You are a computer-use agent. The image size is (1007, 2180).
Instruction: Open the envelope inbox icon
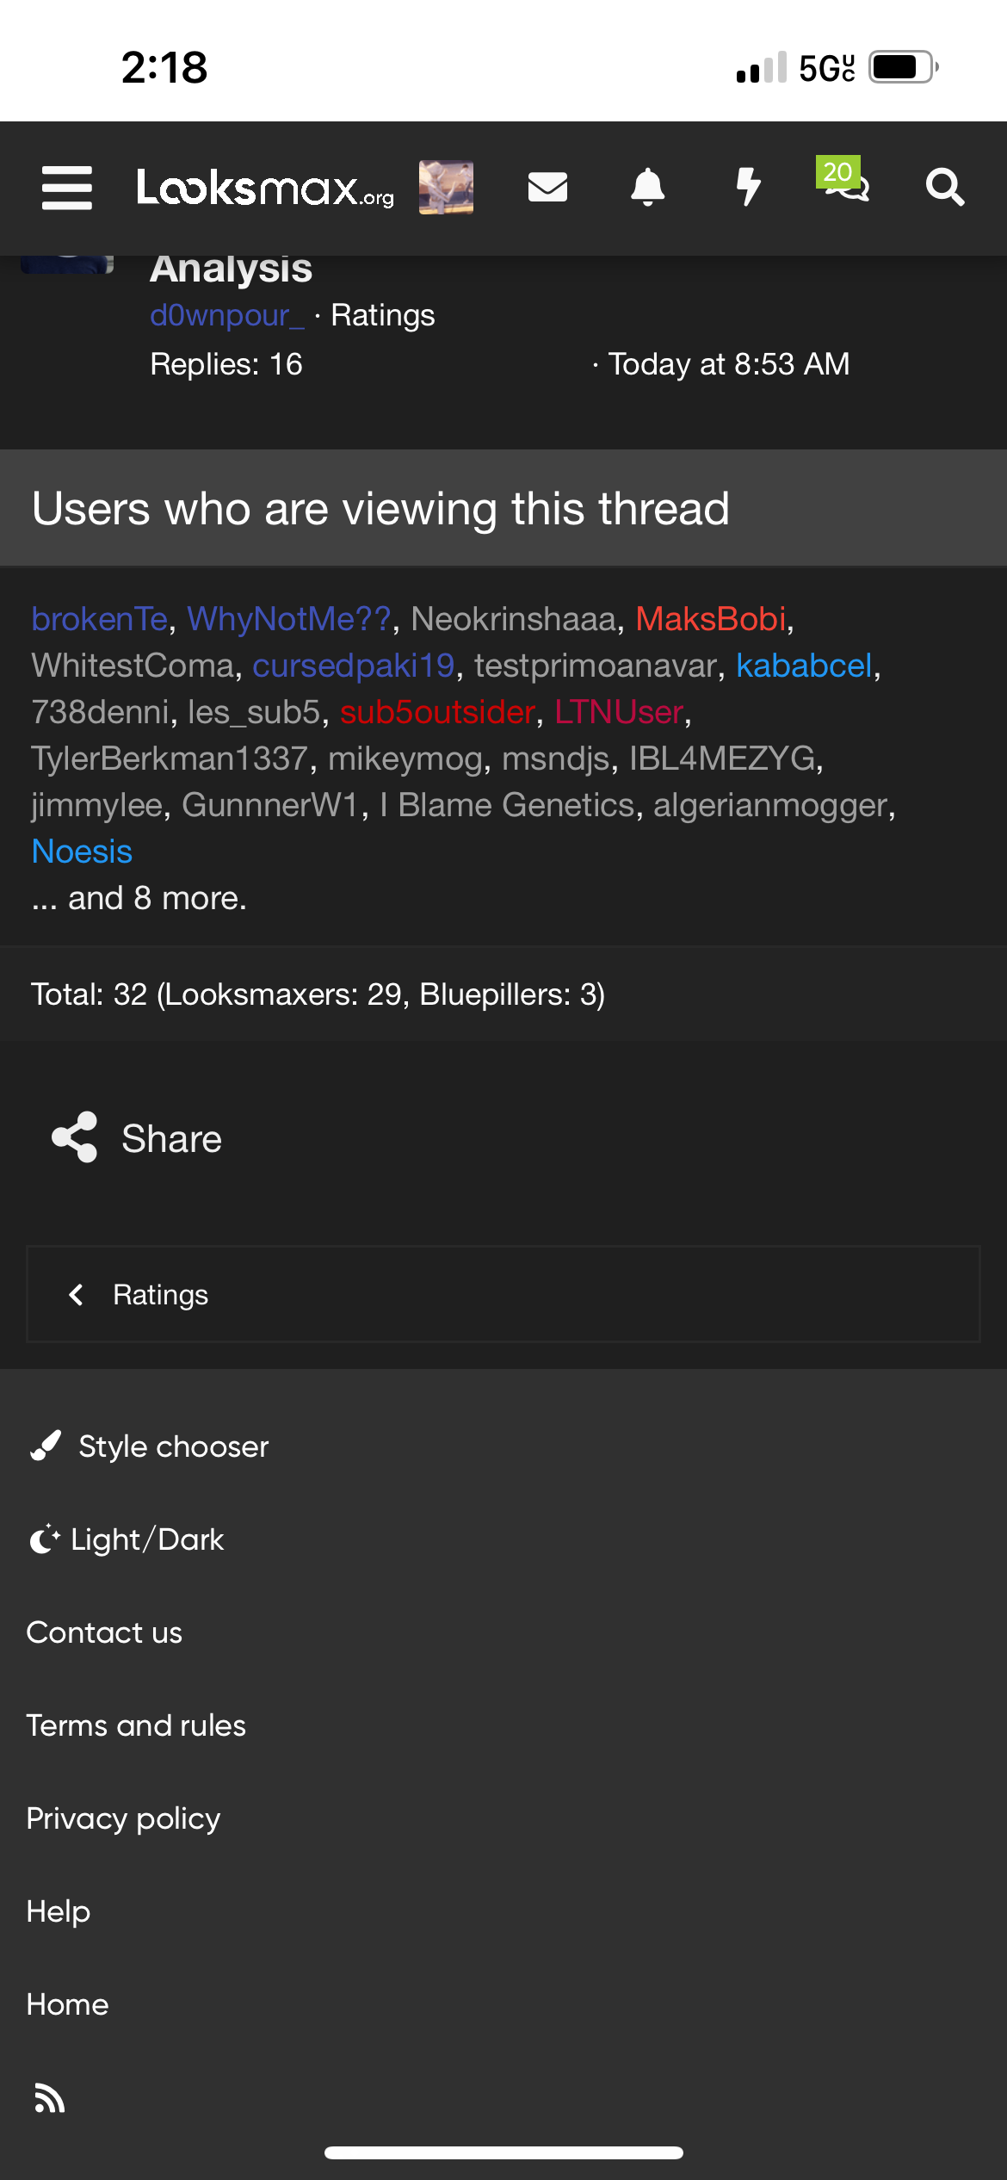click(547, 187)
